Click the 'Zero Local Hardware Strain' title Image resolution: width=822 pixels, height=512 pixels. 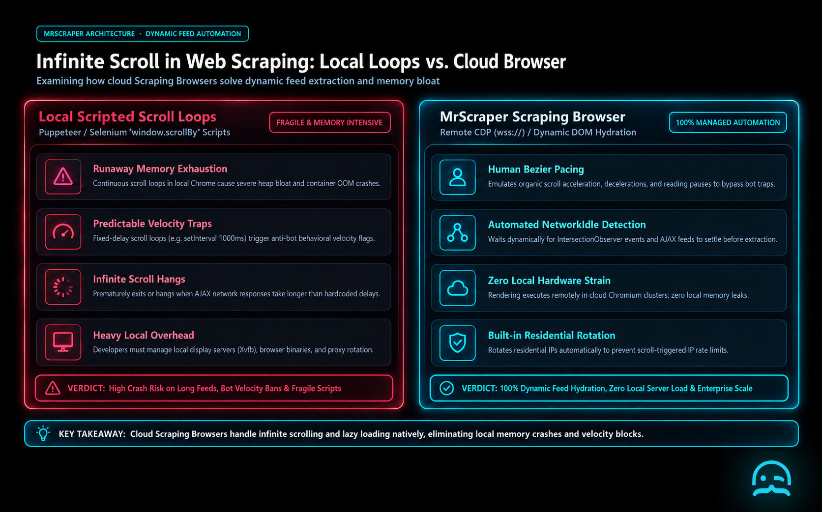click(549, 281)
